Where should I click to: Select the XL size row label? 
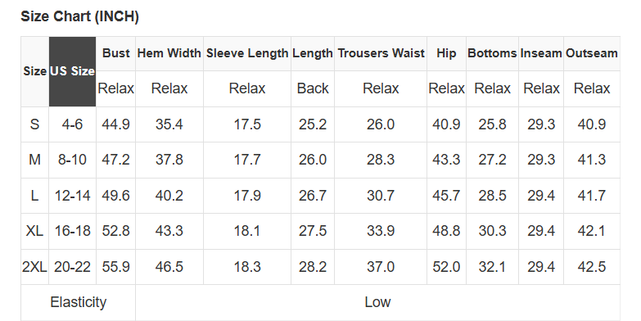tap(34, 231)
